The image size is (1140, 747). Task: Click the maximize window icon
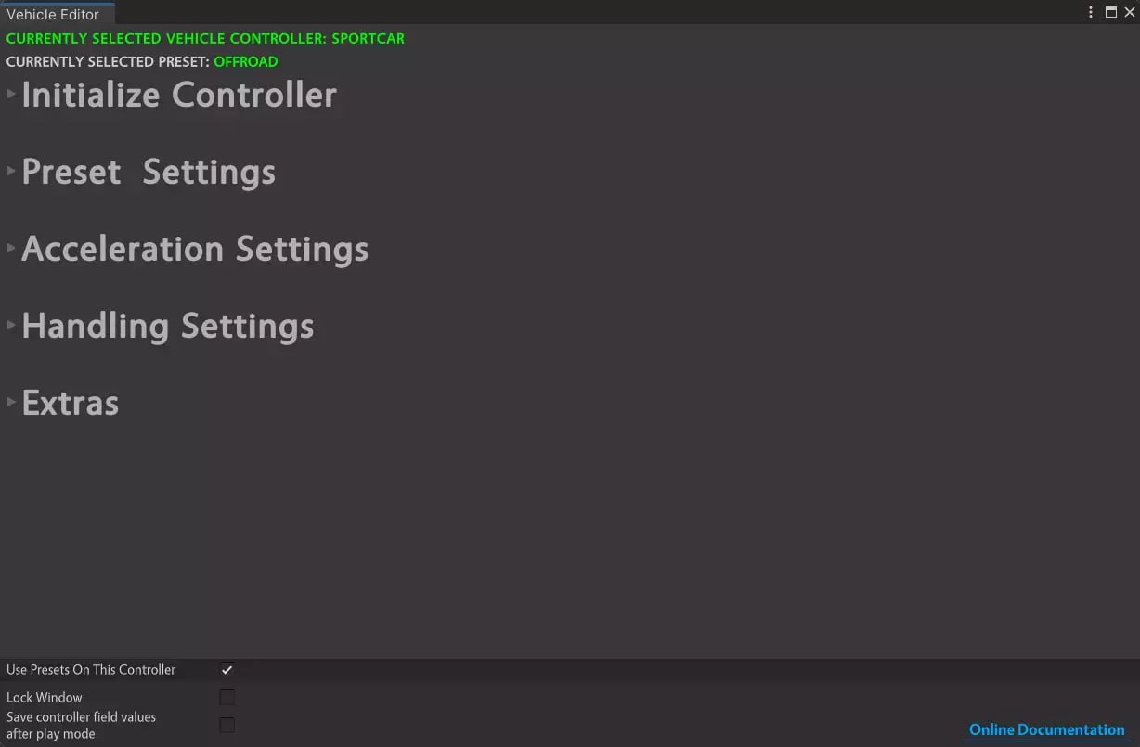click(x=1110, y=12)
